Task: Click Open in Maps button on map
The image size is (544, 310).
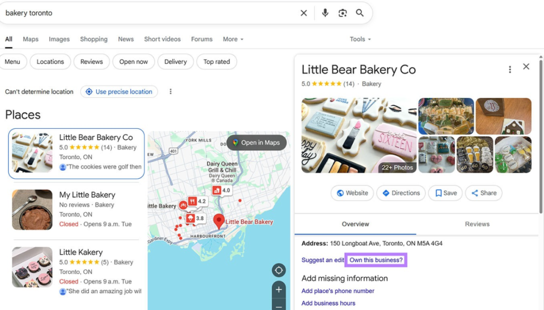Action: [257, 143]
